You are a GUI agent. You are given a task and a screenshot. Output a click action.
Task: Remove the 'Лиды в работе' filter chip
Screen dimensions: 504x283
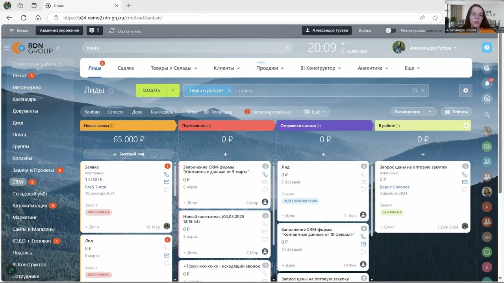tap(230, 90)
